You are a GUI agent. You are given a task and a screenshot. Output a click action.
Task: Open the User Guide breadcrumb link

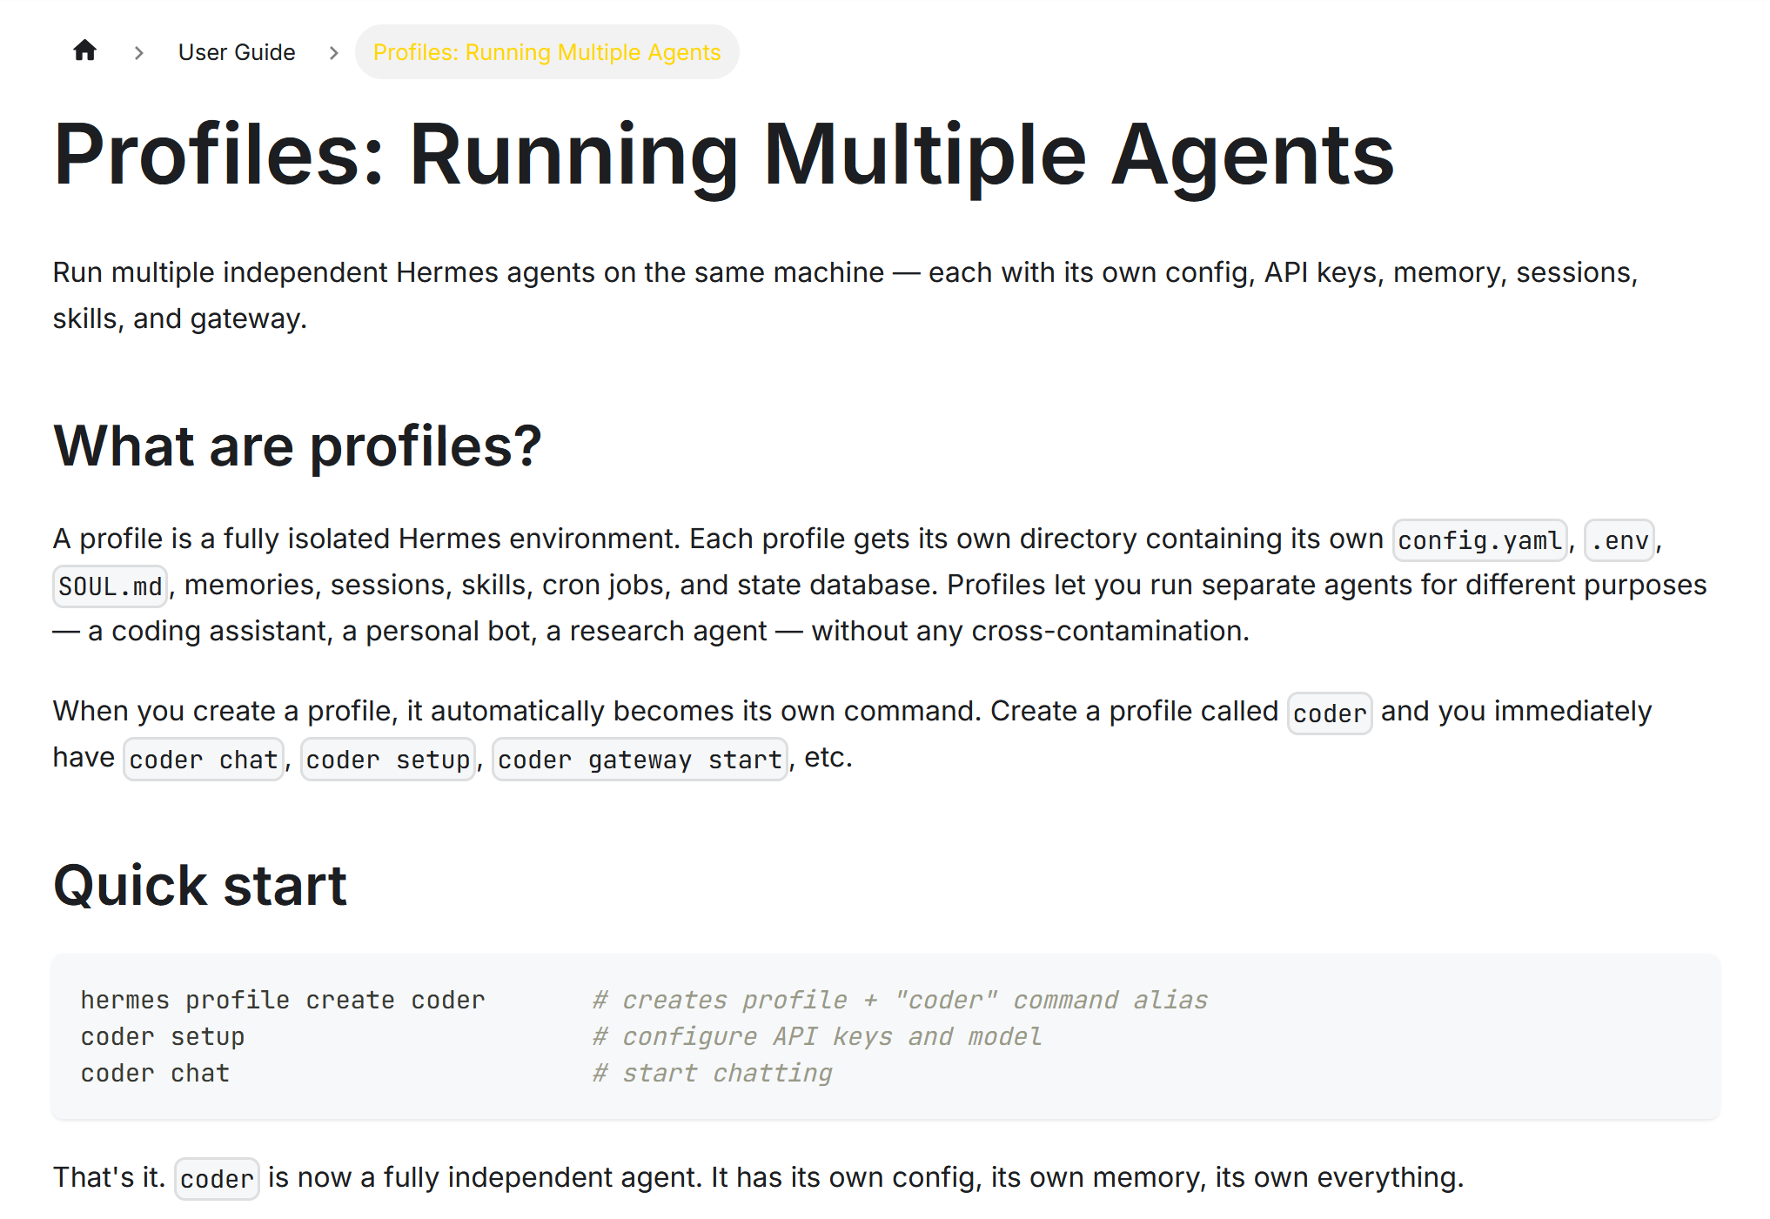(x=237, y=52)
